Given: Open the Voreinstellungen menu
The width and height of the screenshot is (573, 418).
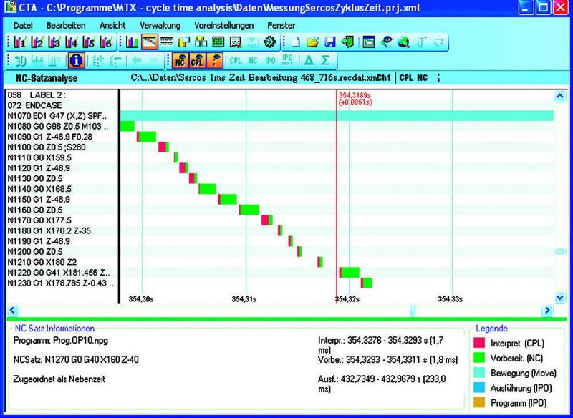Looking at the screenshot, I should point(224,25).
